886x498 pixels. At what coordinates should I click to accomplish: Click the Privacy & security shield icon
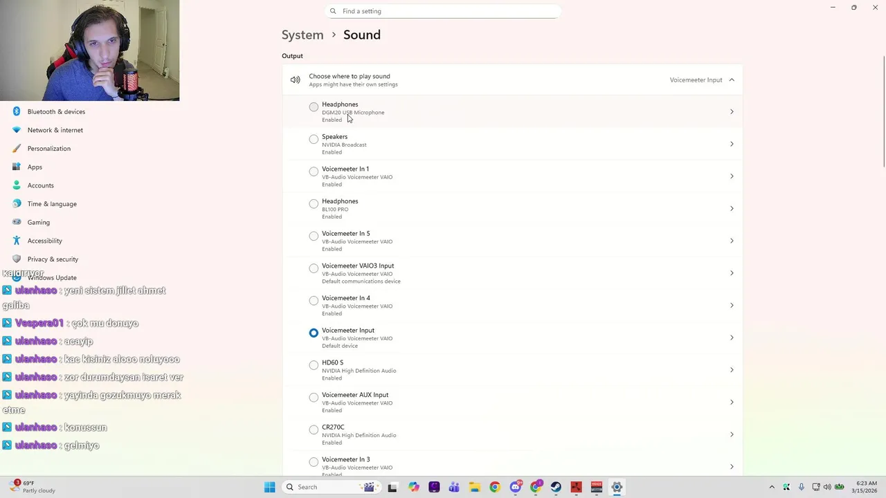pyautogui.click(x=17, y=259)
